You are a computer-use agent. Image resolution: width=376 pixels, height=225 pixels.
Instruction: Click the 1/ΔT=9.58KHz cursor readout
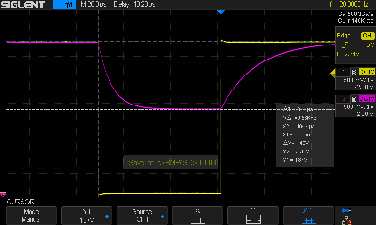299,118
